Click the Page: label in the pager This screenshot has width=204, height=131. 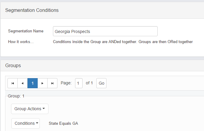pos(66,83)
